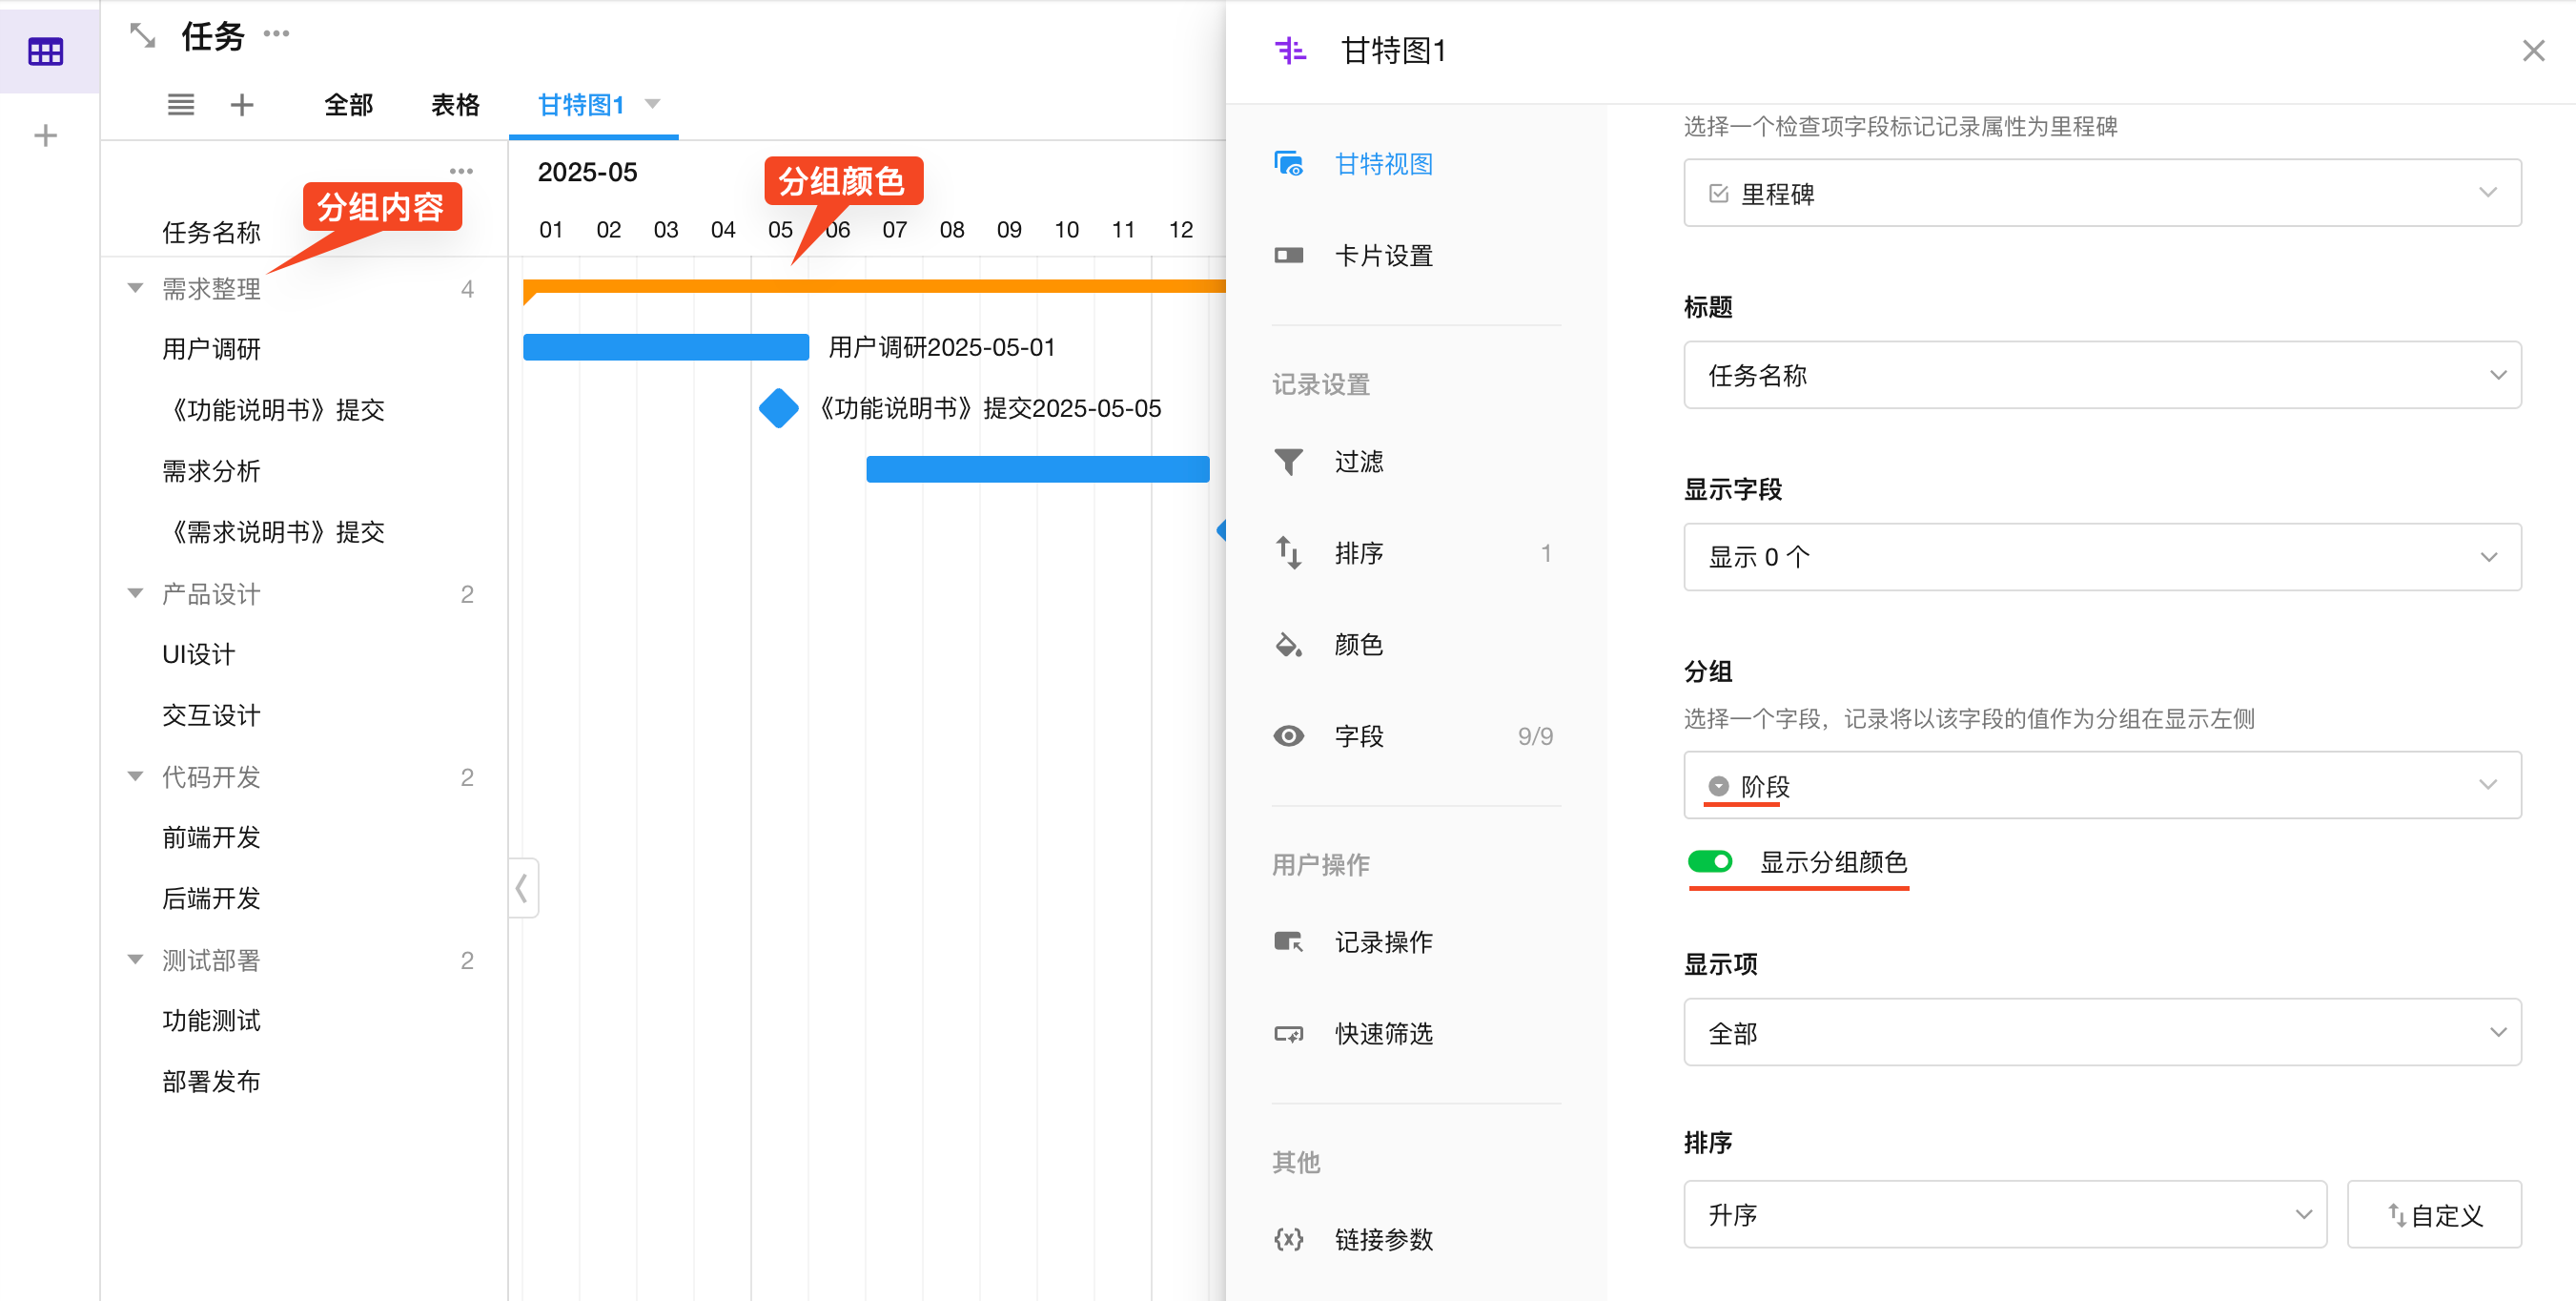
Task: Open 卡片设置 card settings
Action: (x=1383, y=257)
